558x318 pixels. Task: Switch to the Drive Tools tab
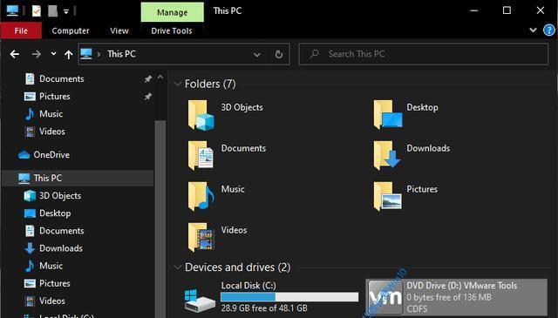(x=172, y=31)
